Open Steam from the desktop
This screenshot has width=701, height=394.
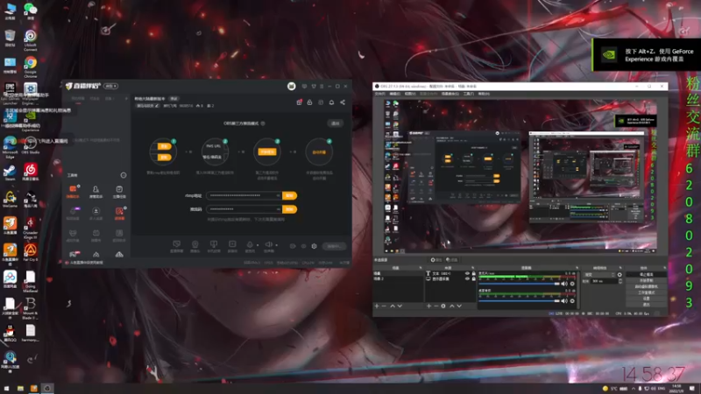(10, 172)
